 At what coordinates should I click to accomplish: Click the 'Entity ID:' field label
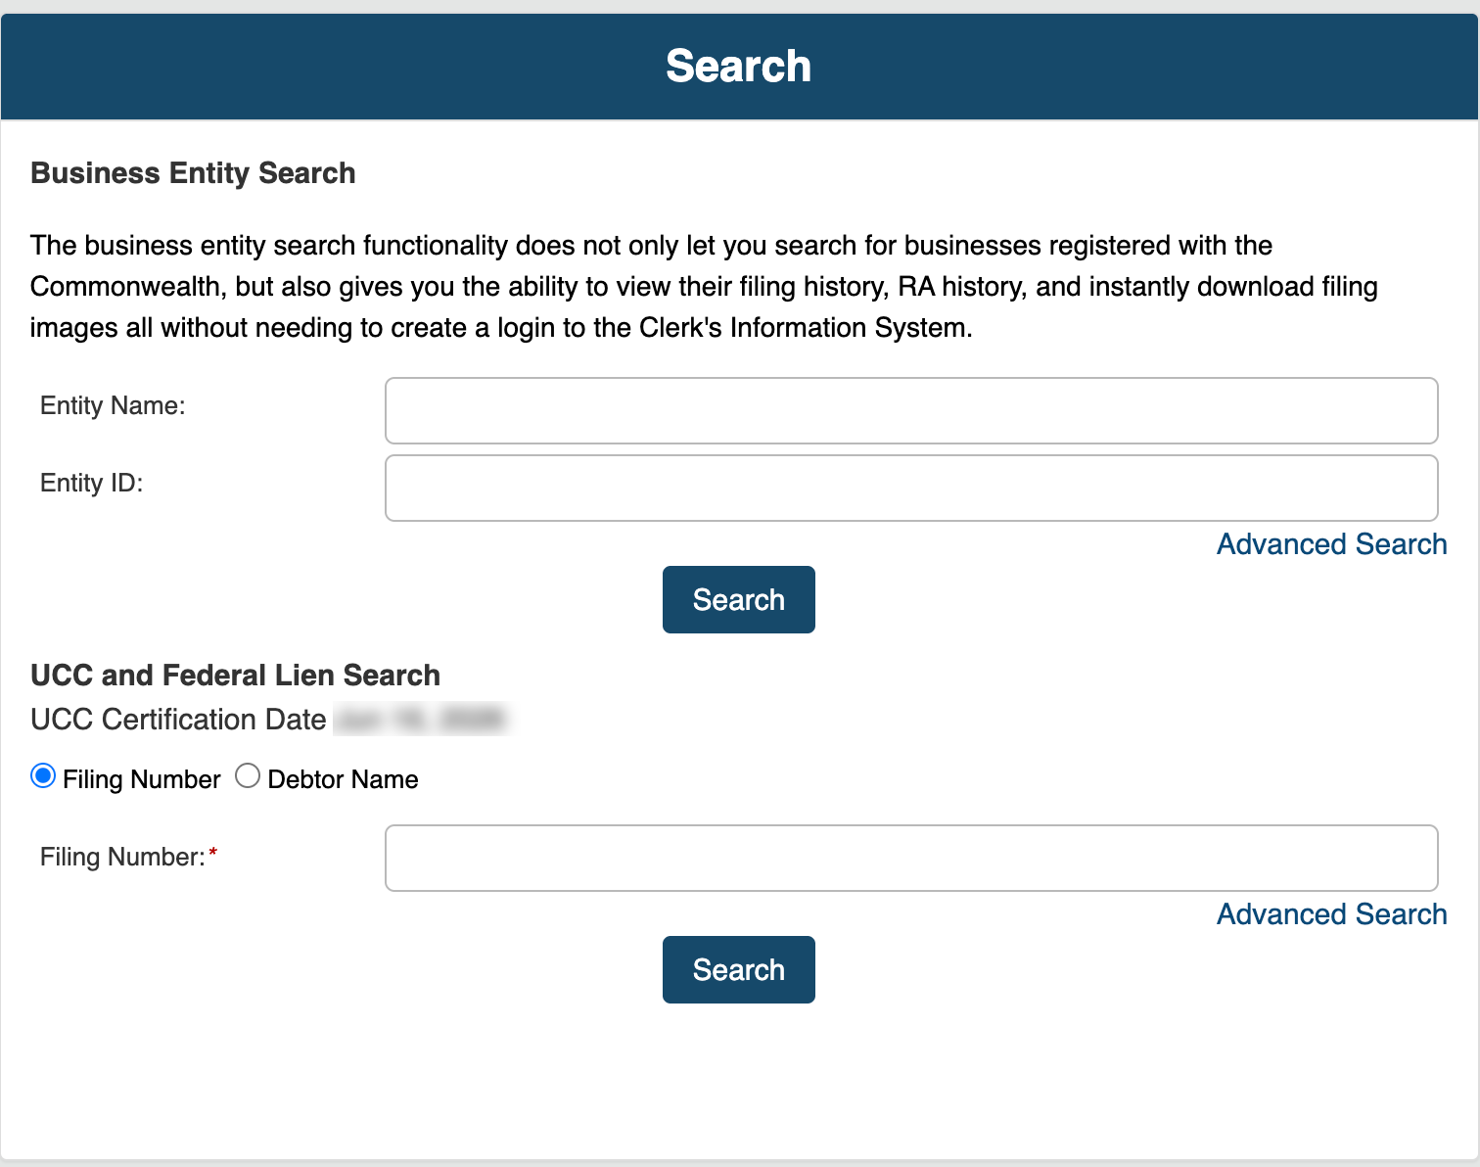[x=91, y=483]
